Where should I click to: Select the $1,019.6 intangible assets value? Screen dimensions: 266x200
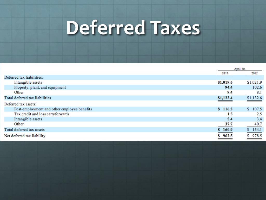coord(225,83)
